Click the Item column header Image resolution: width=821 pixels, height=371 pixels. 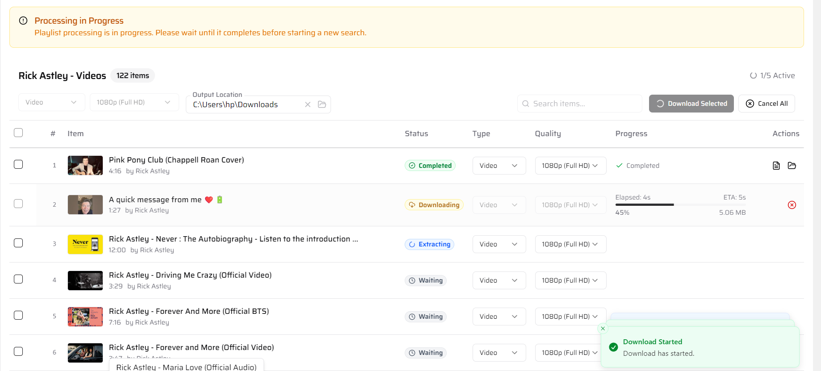tap(75, 133)
